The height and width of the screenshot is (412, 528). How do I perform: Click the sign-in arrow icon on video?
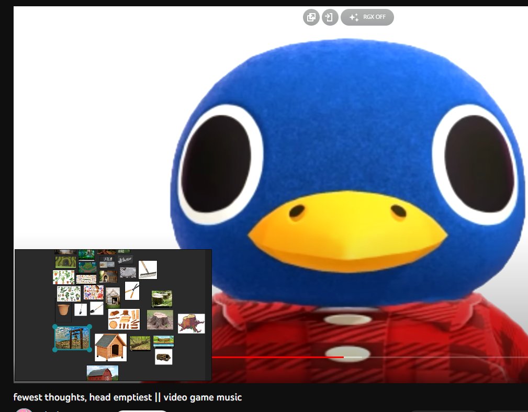tap(330, 17)
